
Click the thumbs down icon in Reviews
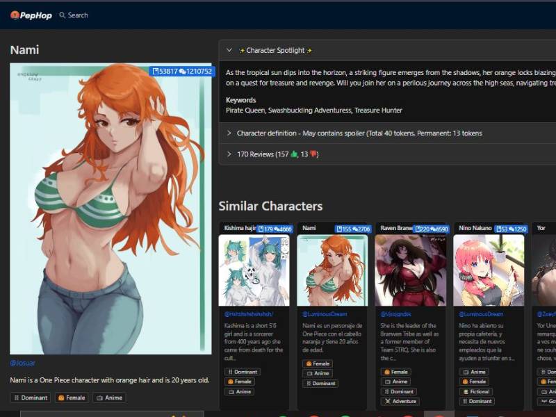click(x=313, y=154)
